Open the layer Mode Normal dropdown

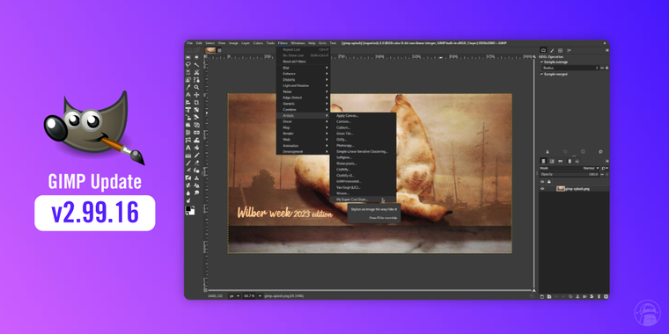pyautogui.click(x=570, y=168)
